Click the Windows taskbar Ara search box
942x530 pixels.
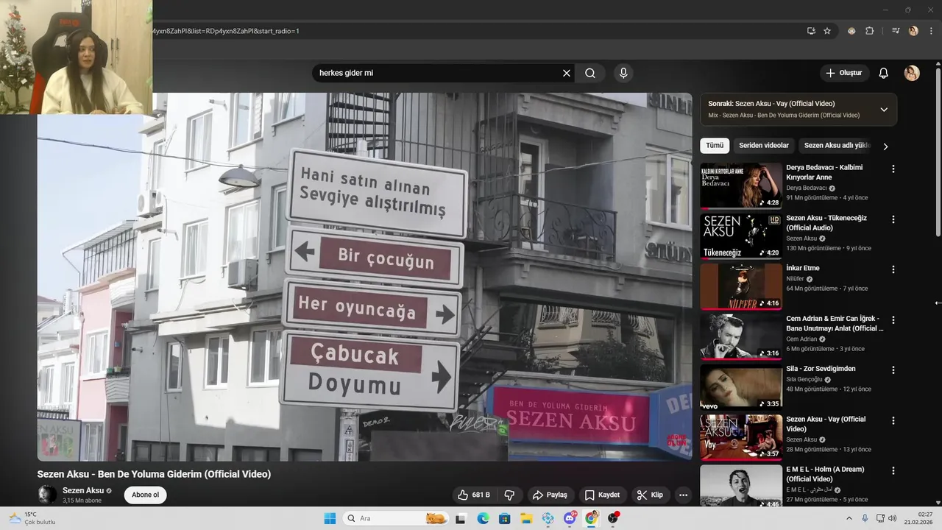point(397,518)
